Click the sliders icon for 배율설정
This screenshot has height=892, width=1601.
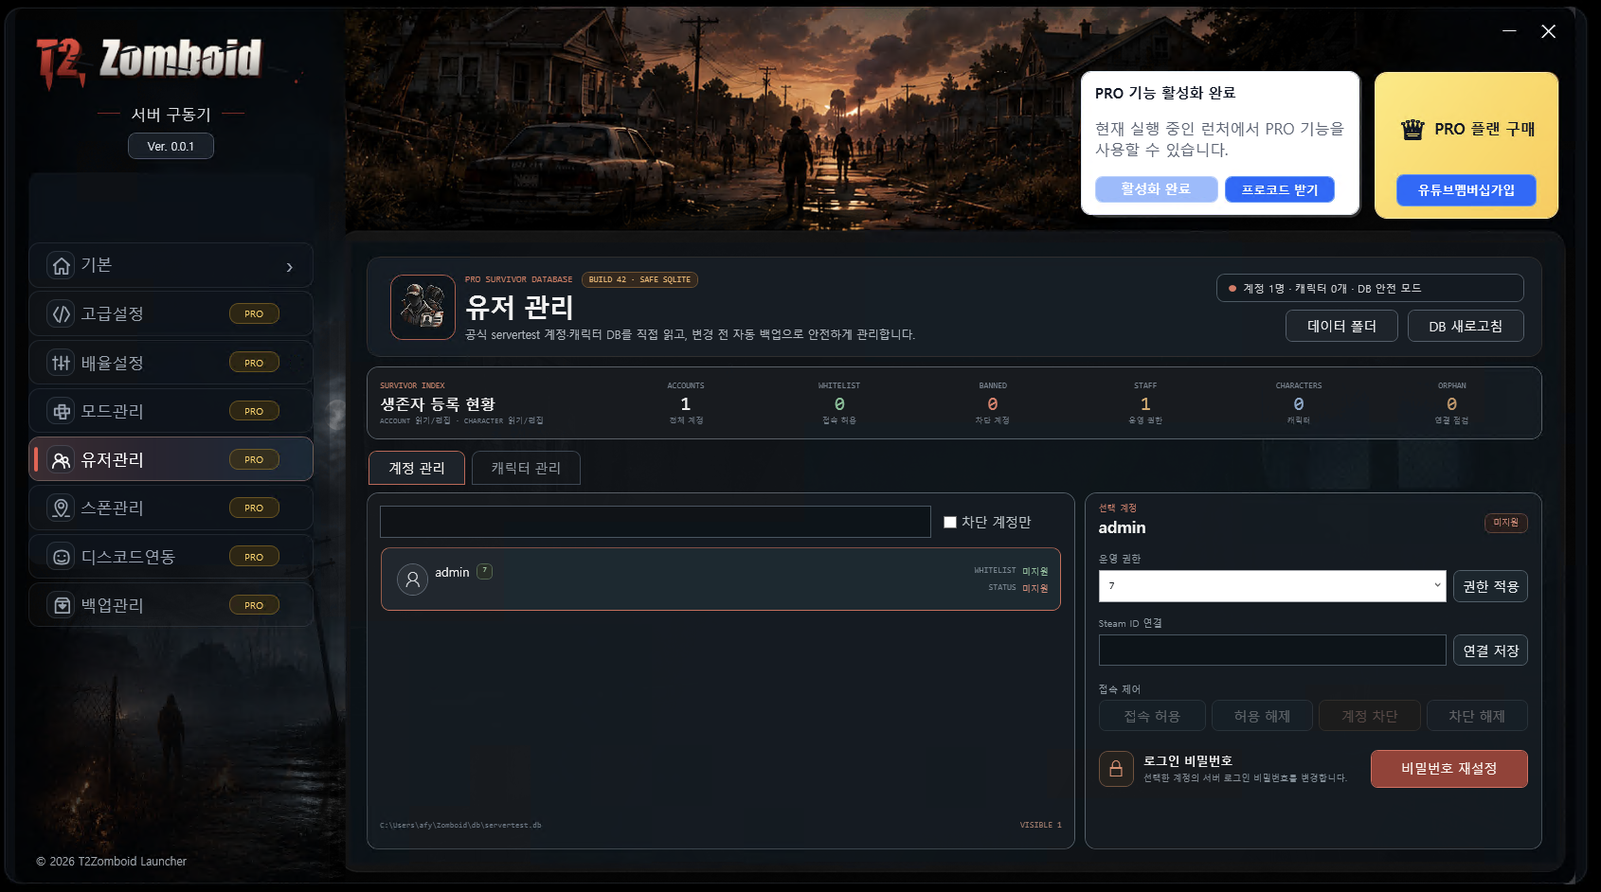(x=62, y=363)
